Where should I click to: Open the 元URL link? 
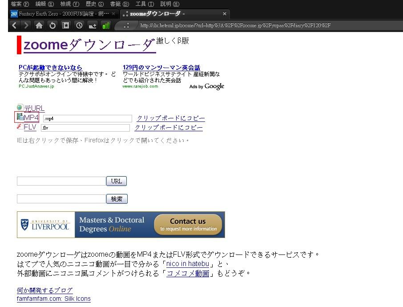(34, 108)
